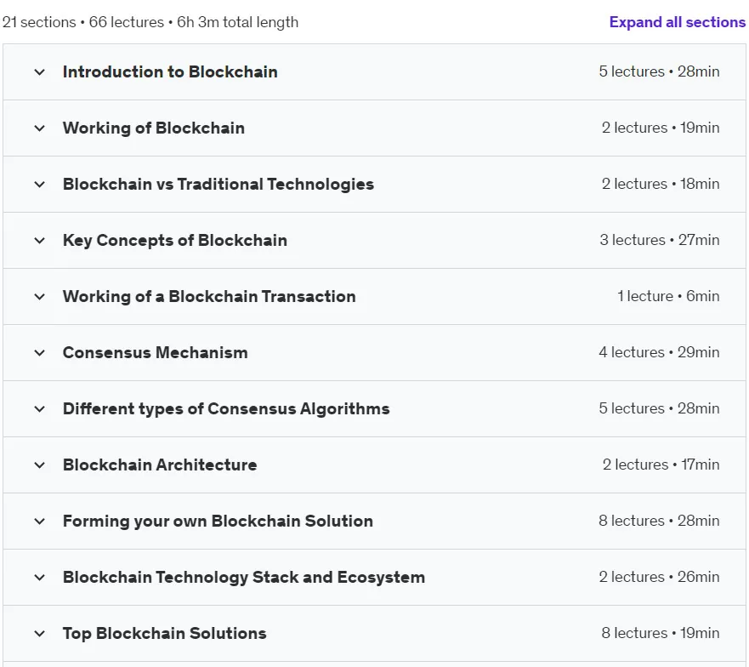Click the 1 lecture • 6min label

[x=668, y=296]
